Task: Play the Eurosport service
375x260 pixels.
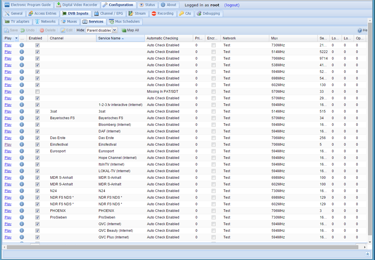Action: 8,151
